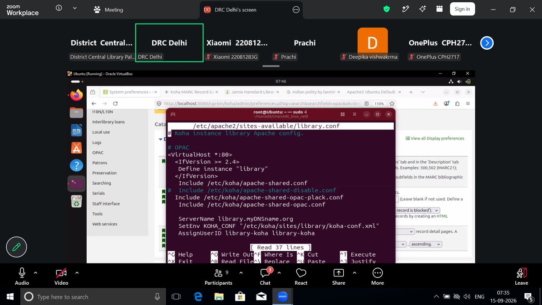Focus the Windows taskbar search box
The width and height of the screenshot is (542, 305).
(93, 297)
